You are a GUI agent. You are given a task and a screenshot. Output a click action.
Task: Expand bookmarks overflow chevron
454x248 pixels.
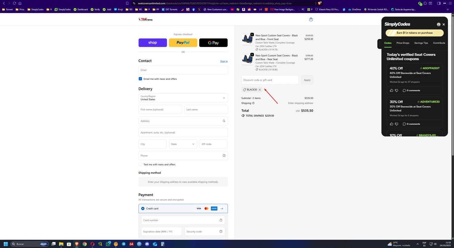pyautogui.click(x=448, y=9)
